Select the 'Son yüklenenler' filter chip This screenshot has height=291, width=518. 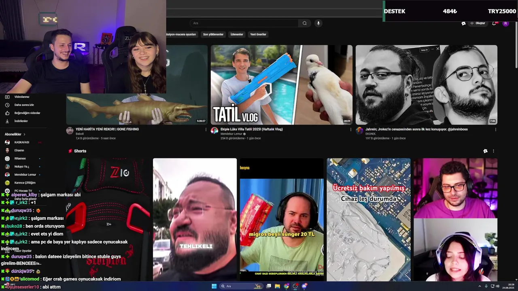pyautogui.click(x=213, y=34)
